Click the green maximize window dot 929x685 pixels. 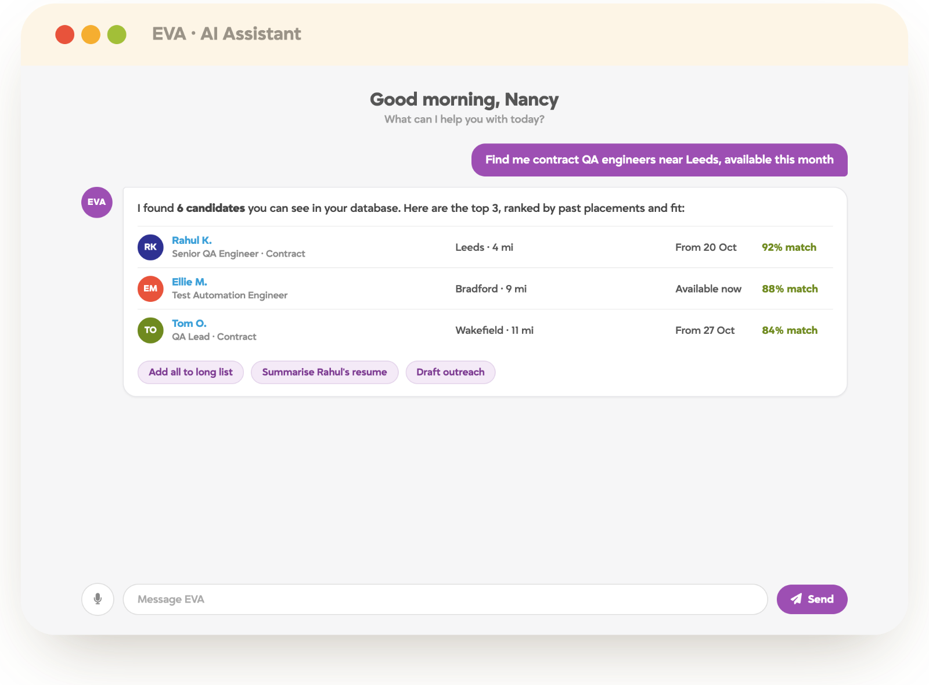click(117, 34)
